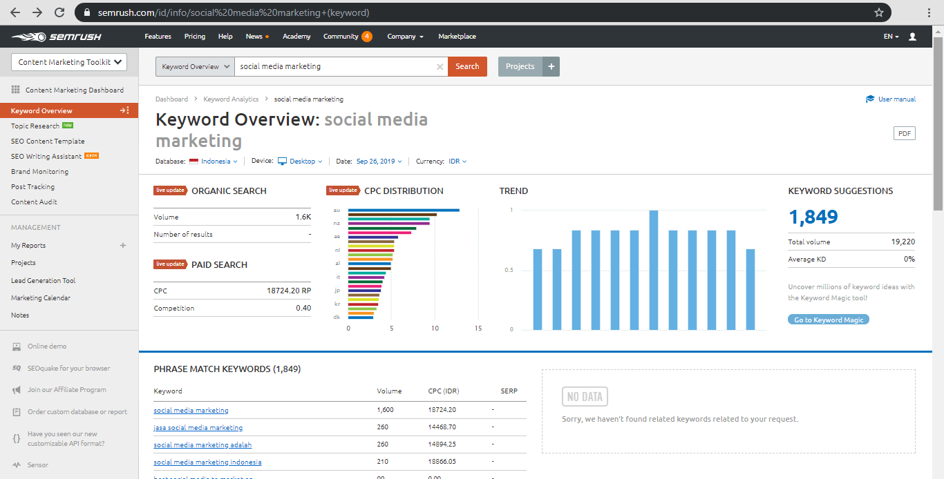The width and height of the screenshot is (944, 479).
Task: Select Content Audit in sidebar
Action: point(34,202)
